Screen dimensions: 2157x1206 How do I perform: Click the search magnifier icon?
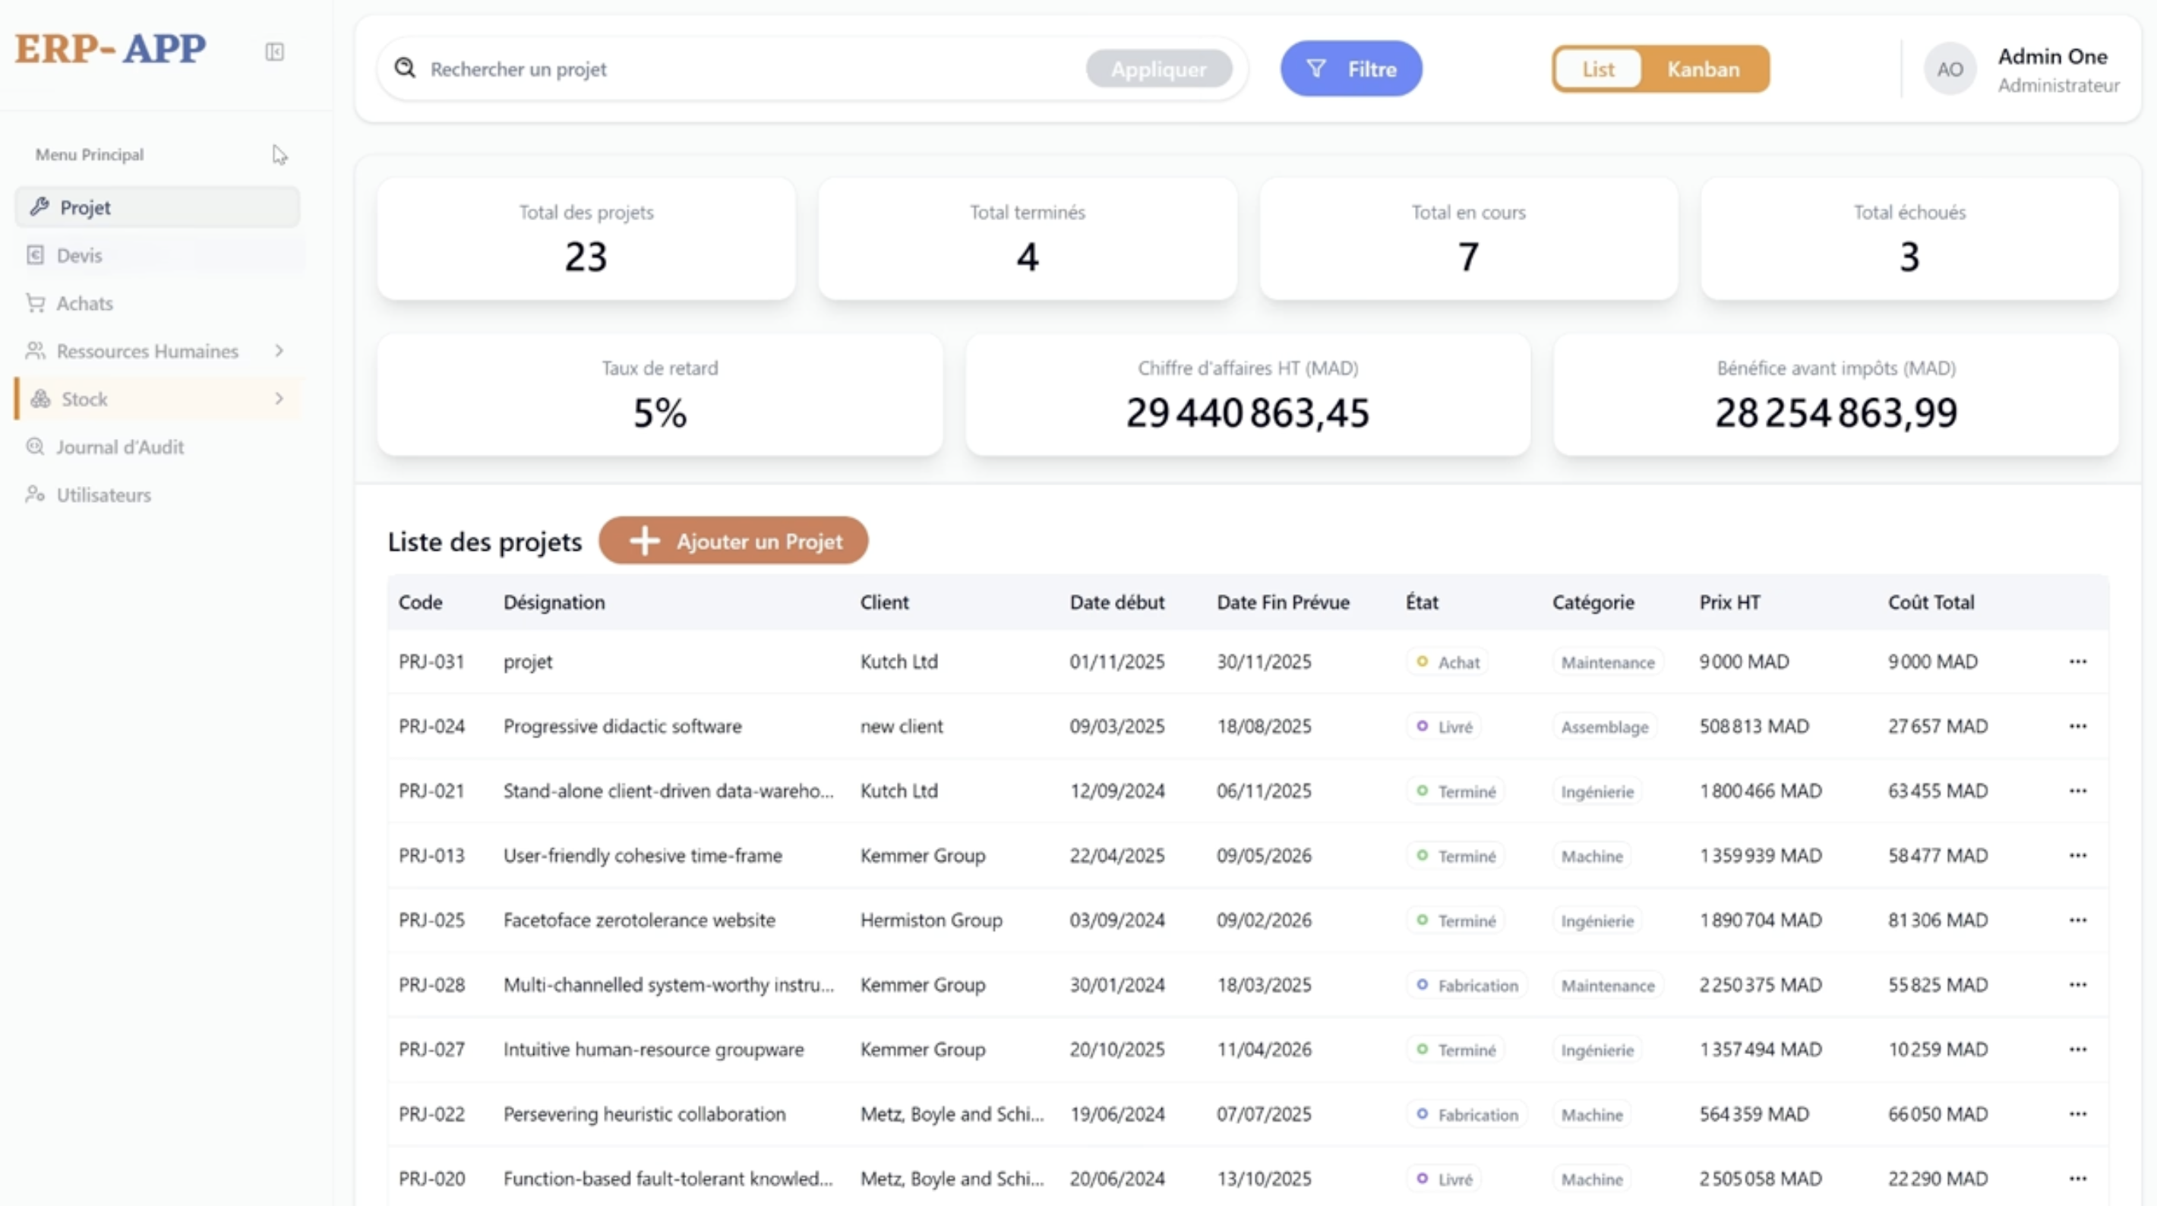coord(406,68)
